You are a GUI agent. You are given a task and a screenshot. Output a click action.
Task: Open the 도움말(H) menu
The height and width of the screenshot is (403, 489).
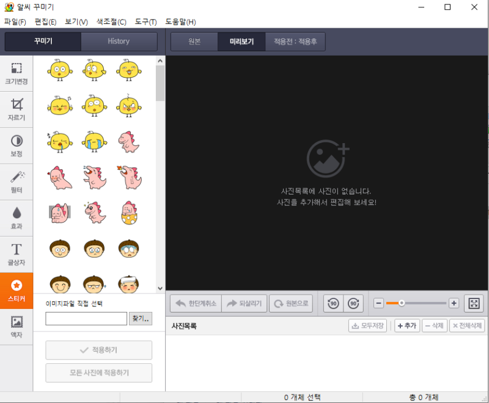(180, 22)
